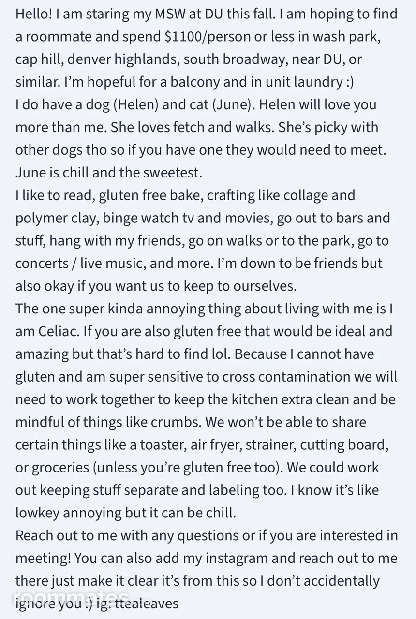The height and width of the screenshot is (619, 416).
Task: Click the sentence 'June is chill and the sweetest'
Action: pos(108,173)
